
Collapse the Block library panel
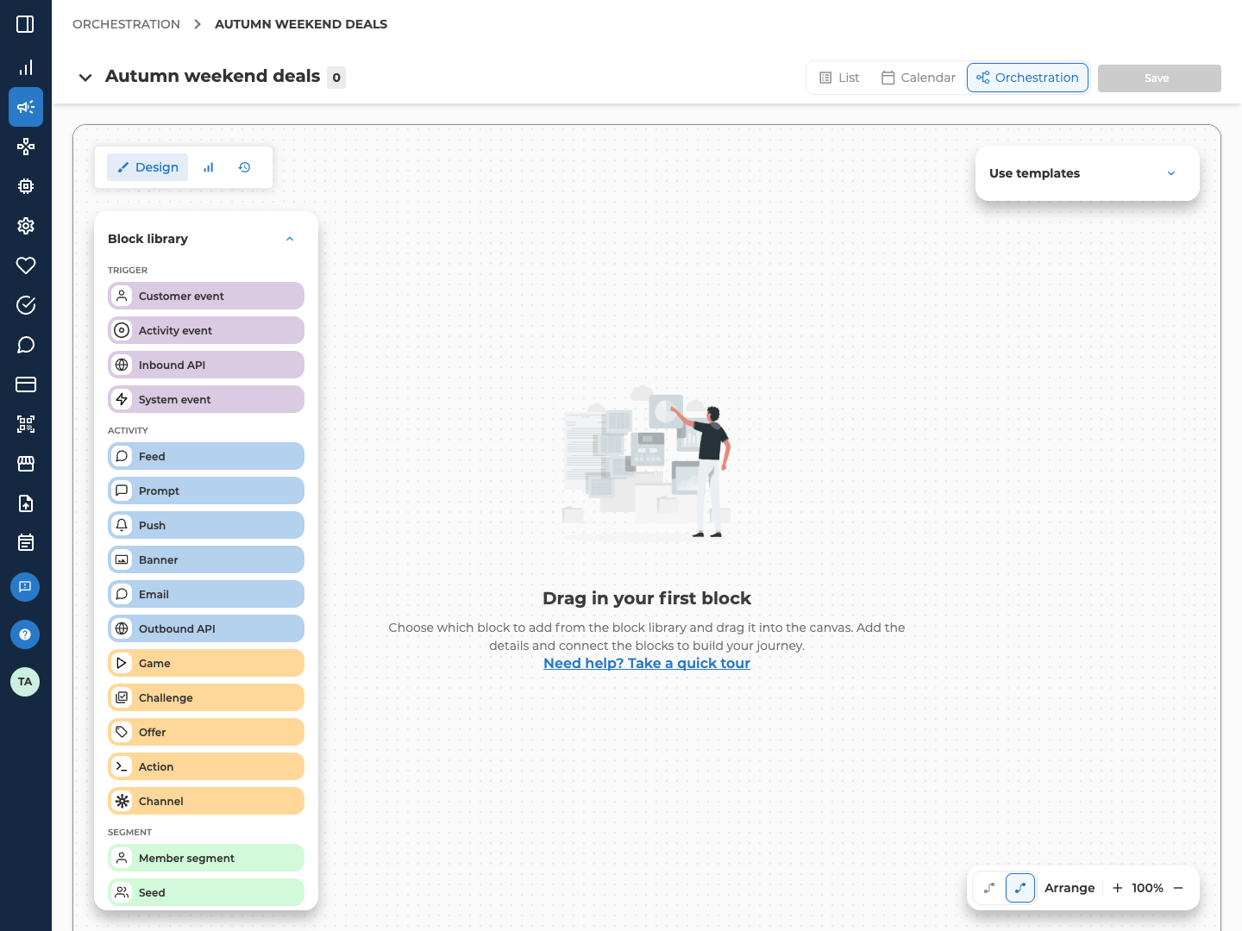click(x=290, y=239)
